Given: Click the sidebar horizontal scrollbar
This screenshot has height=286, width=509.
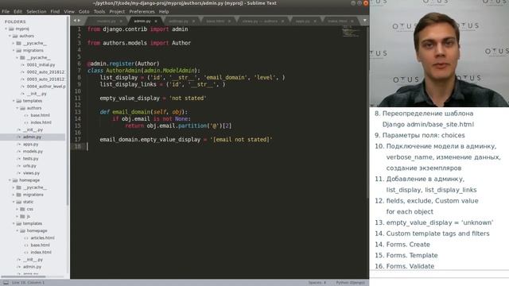Looking at the screenshot, I should pyautogui.click(x=23, y=276).
